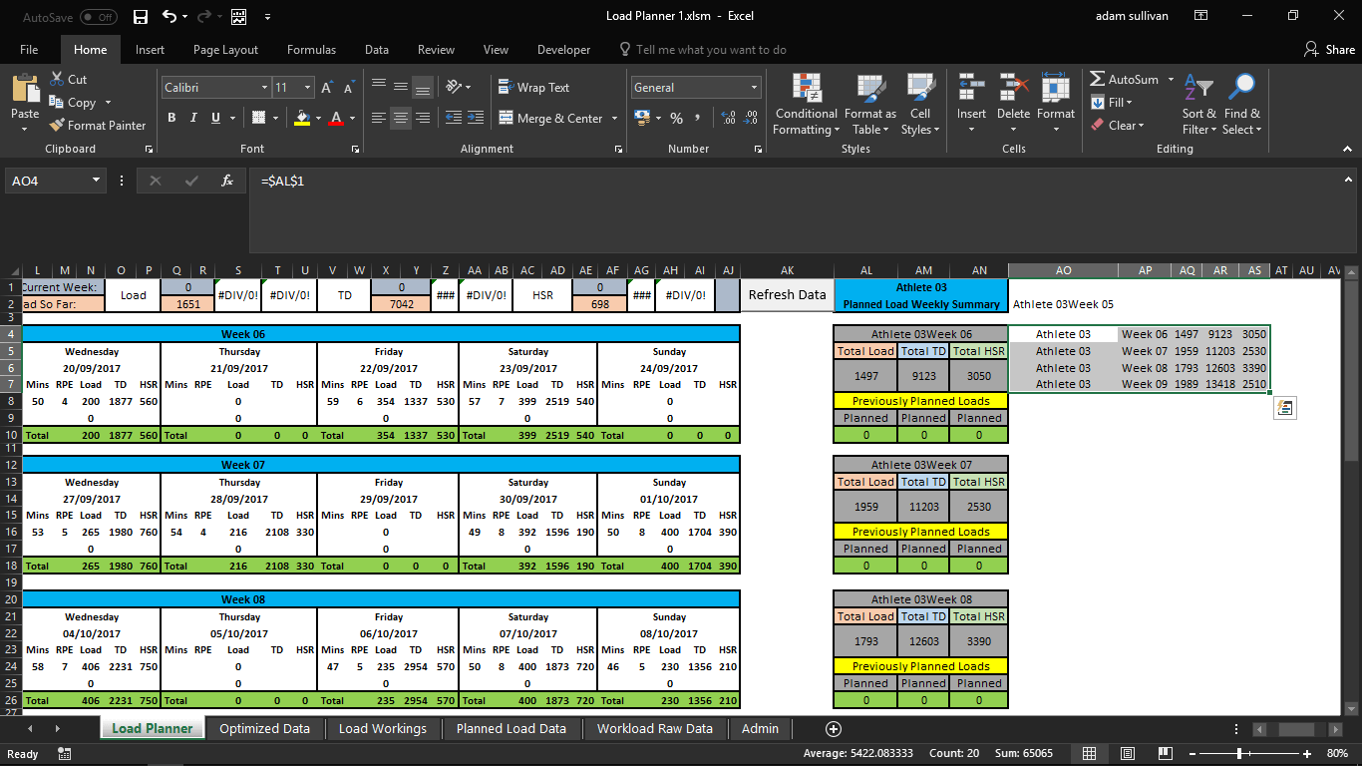This screenshot has width=1362, height=766.
Task: Switch to the Optimized Data sheet
Action: point(264,729)
